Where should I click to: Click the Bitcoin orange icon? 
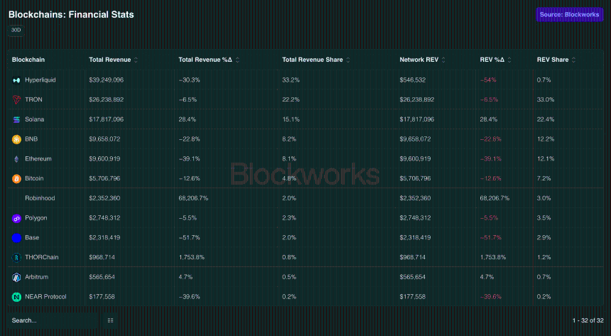tap(16, 178)
